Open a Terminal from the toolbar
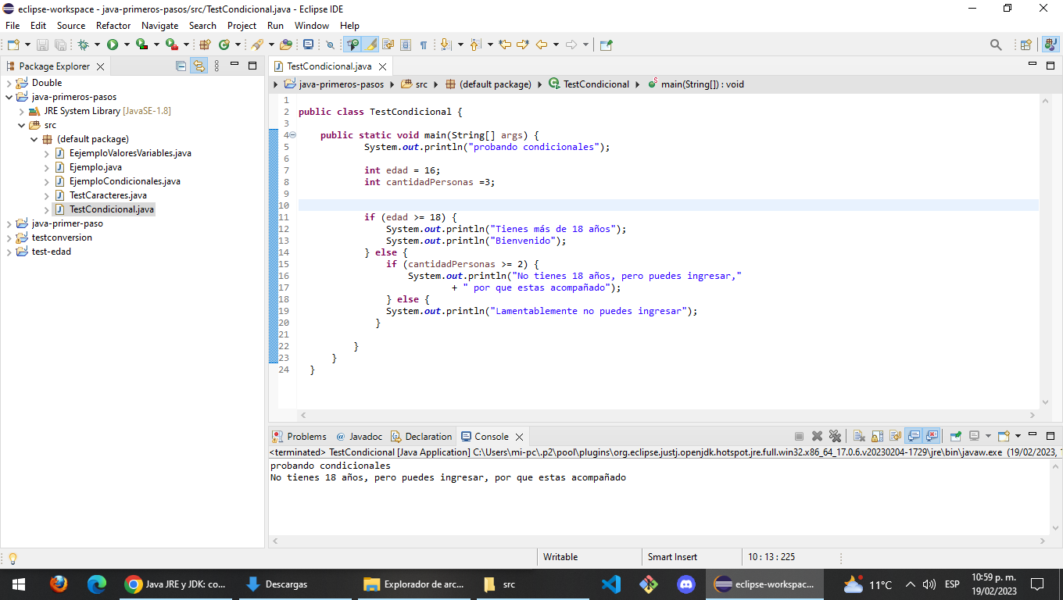The height and width of the screenshot is (600, 1063). tap(308, 45)
